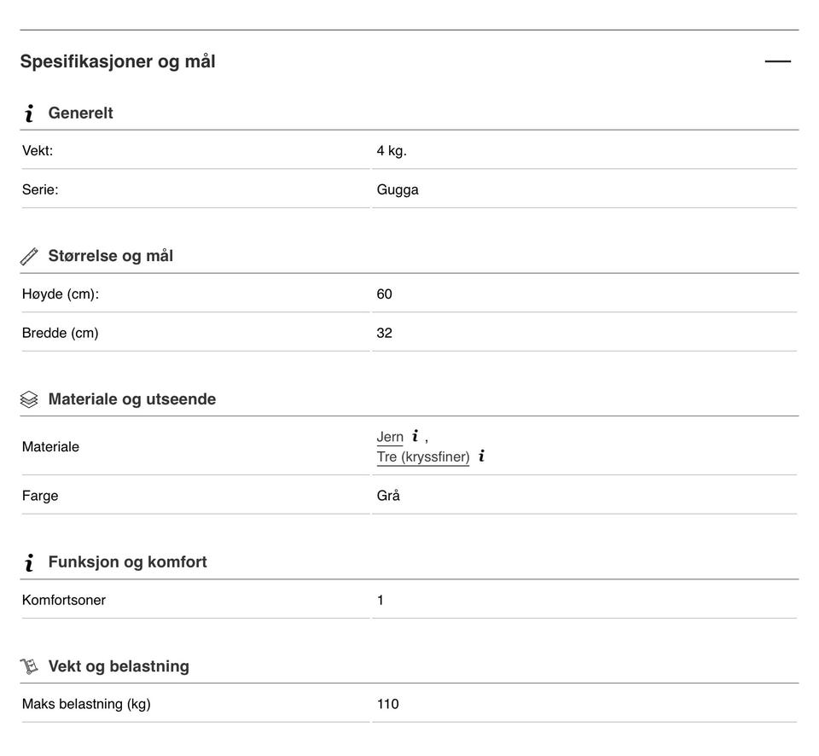
Task: Click the layers icon beside Materiale og utseende
Action: click(x=29, y=399)
